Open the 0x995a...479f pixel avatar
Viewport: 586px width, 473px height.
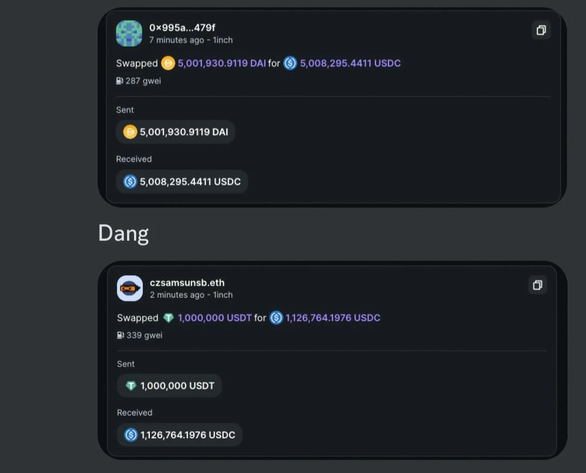click(129, 33)
